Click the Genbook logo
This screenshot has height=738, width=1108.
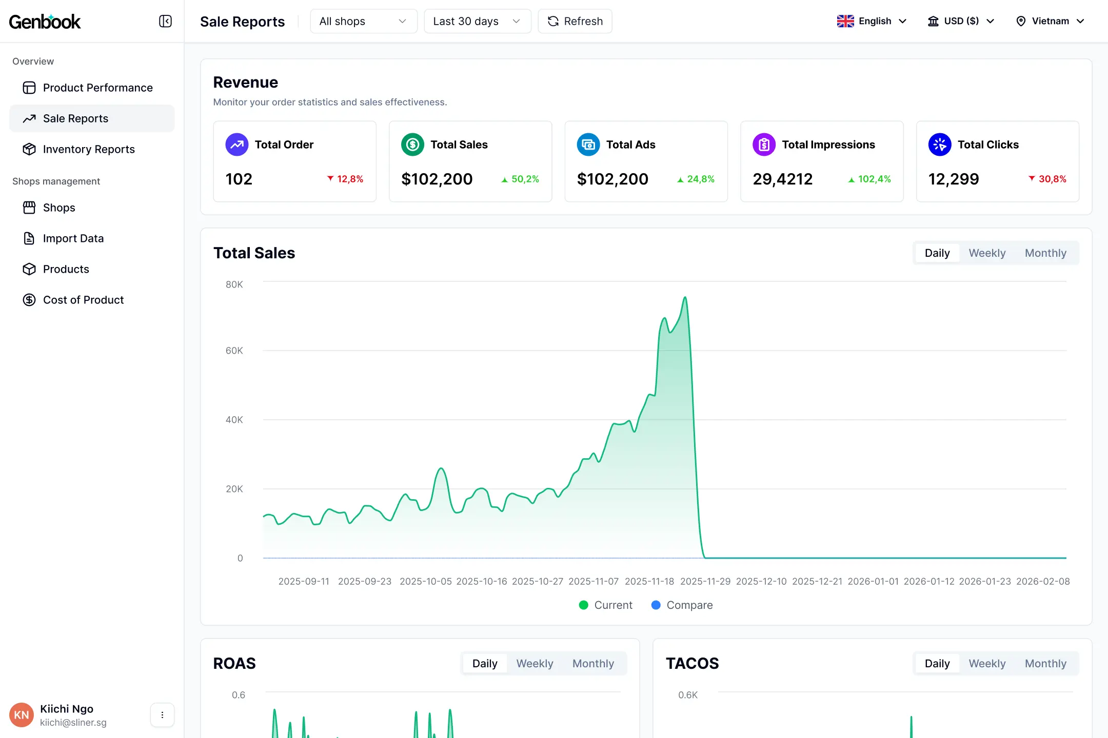[45, 22]
